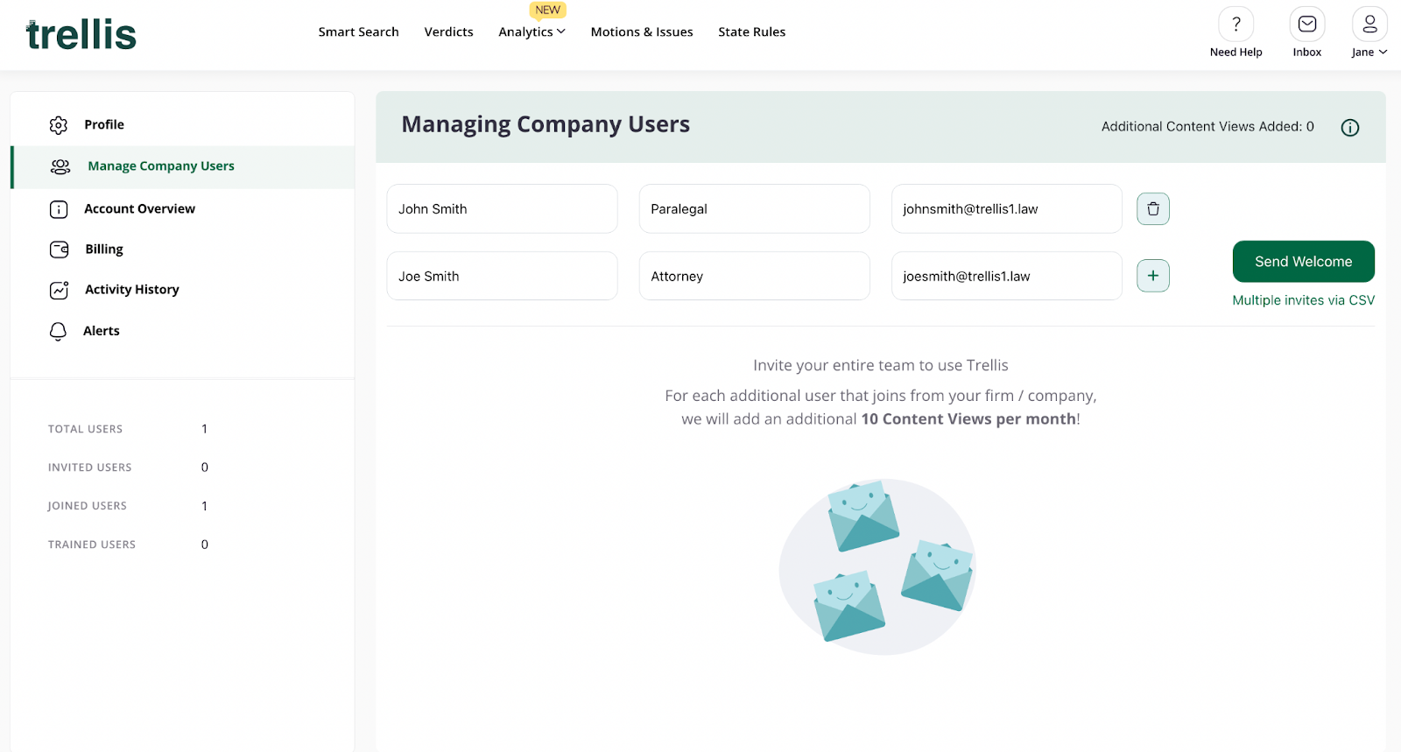Image resolution: width=1401 pixels, height=752 pixels.
Task: Click the INVITED USERS stat label
Action: point(89,467)
